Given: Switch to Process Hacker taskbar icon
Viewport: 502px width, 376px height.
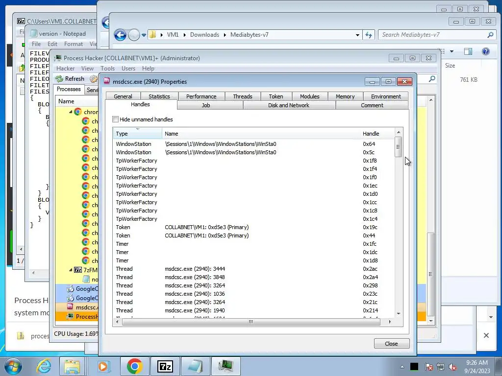Looking at the screenshot, I should (226, 366).
